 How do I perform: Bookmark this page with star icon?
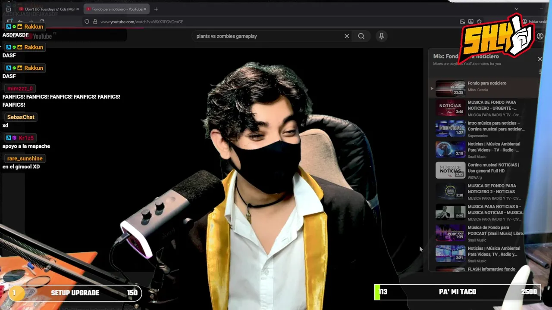(479, 22)
